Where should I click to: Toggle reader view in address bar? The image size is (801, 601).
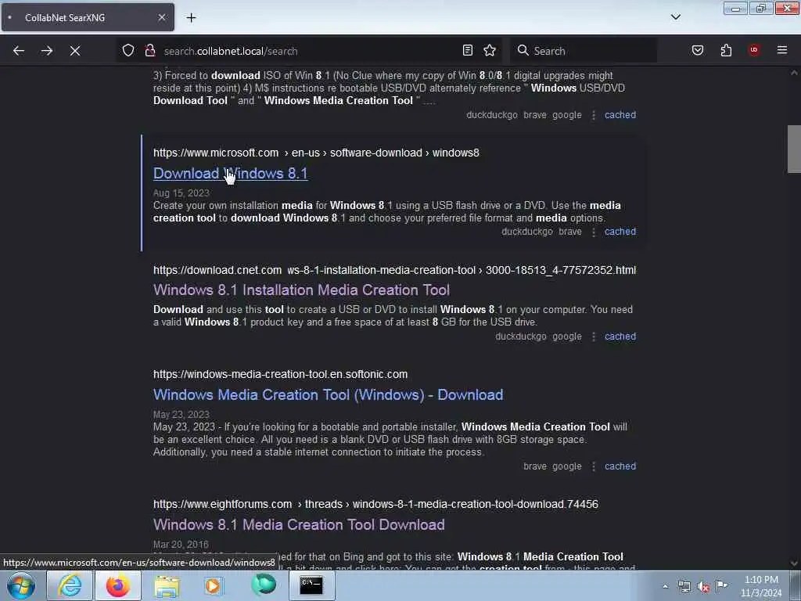click(x=468, y=50)
